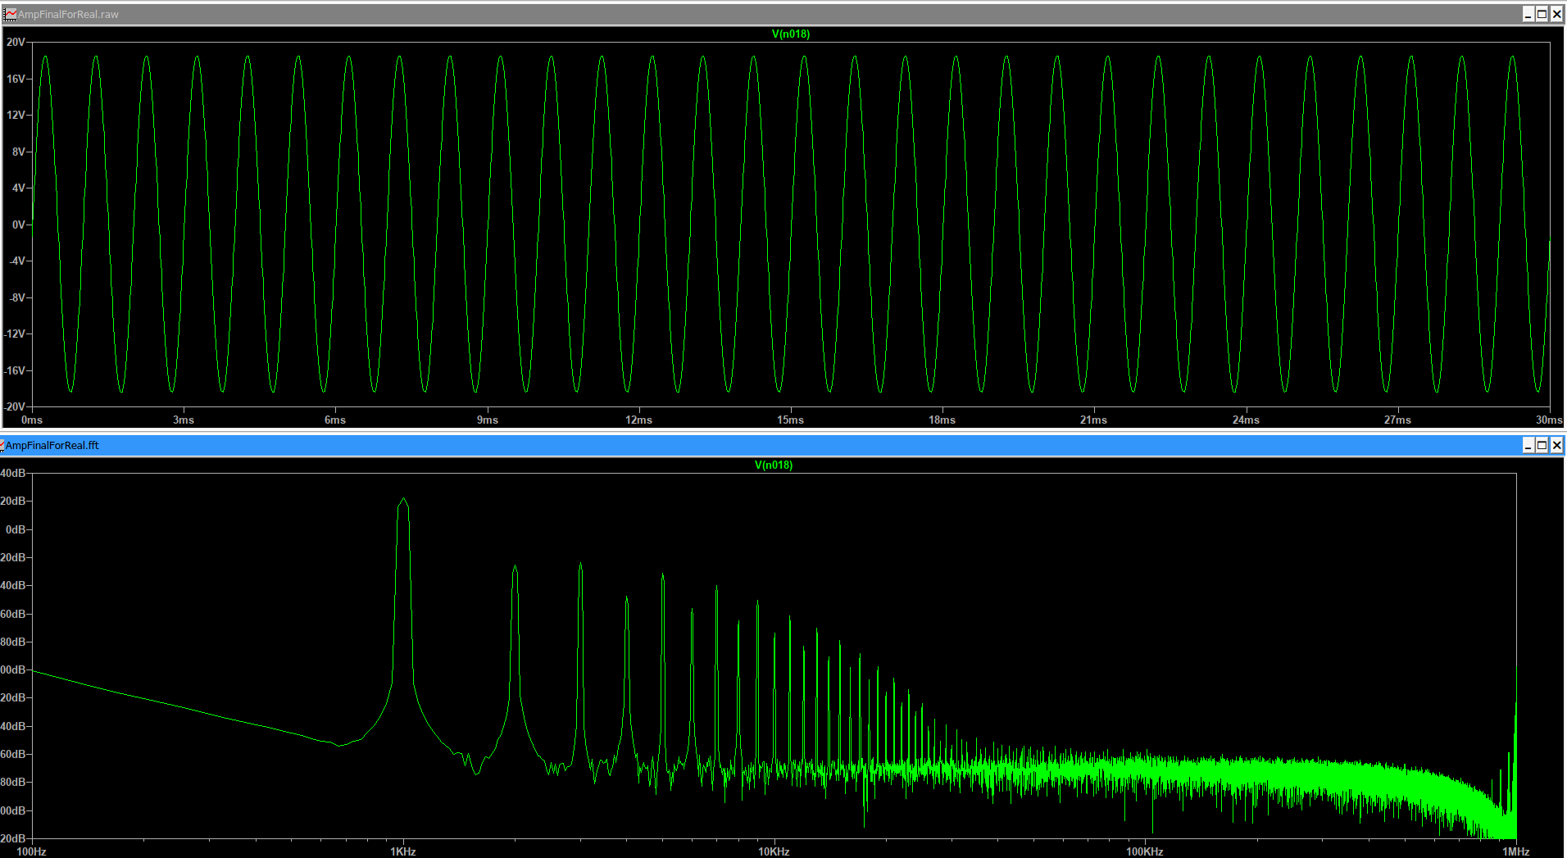This screenshot has height=858, width=1567.
Task: Maximize the AmpFinalForReal.fft window
Action: coord(1542,445)
